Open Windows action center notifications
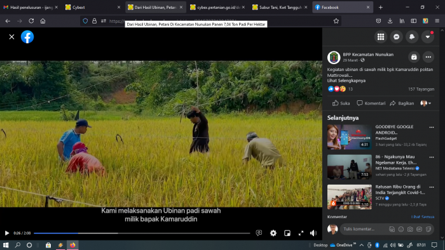 (x=434, y=245)
